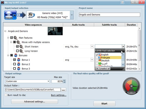Click the Audio tracks column header

78,25
